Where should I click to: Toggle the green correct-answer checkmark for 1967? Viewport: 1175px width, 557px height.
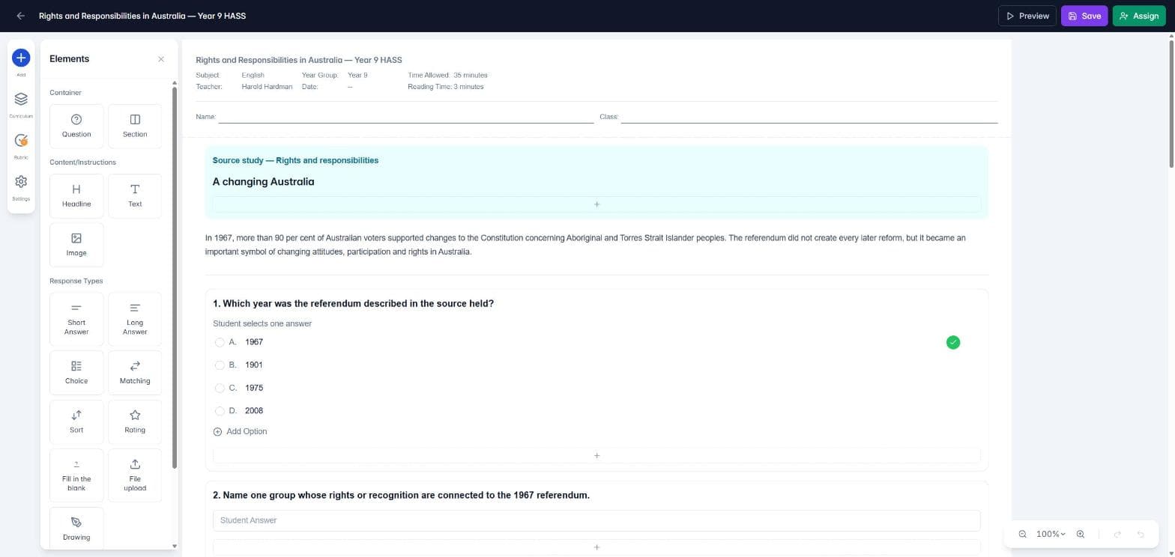point(953,342)
